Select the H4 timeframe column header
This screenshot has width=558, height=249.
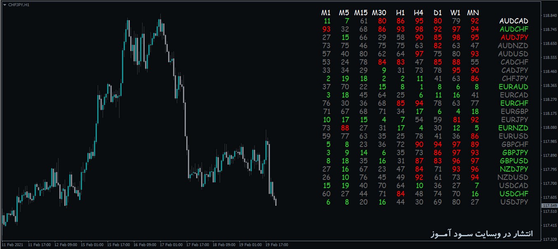point(419,13)
